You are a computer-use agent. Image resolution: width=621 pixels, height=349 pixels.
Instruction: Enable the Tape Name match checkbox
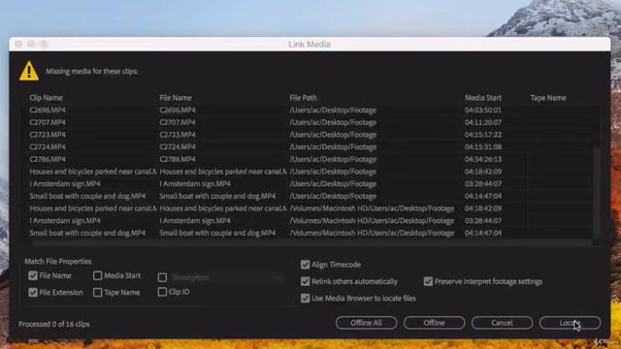pyautogui.click(x=97, y=293)
